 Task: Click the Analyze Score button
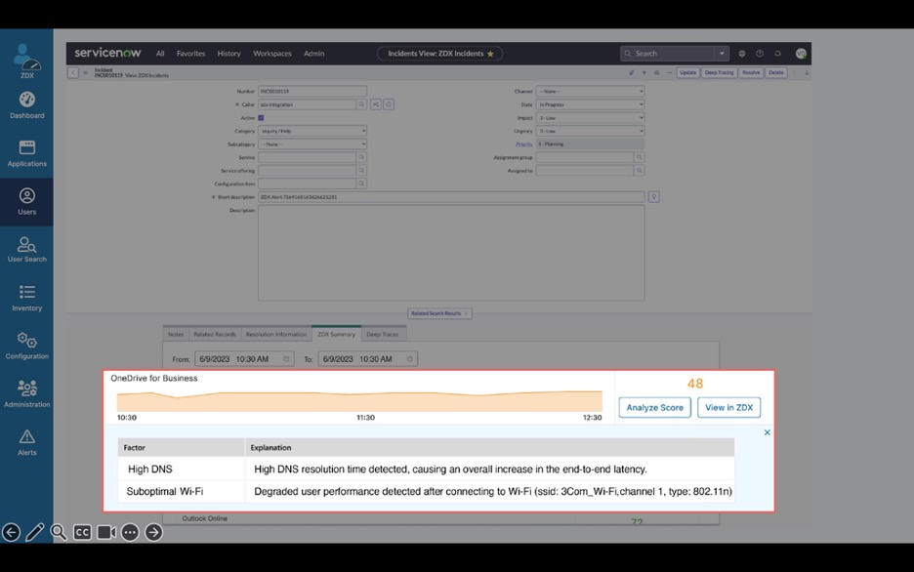click(x=654, y=407)
